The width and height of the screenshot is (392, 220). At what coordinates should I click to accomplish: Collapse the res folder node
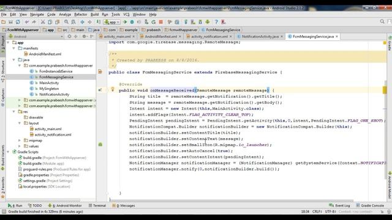[13, 112]
